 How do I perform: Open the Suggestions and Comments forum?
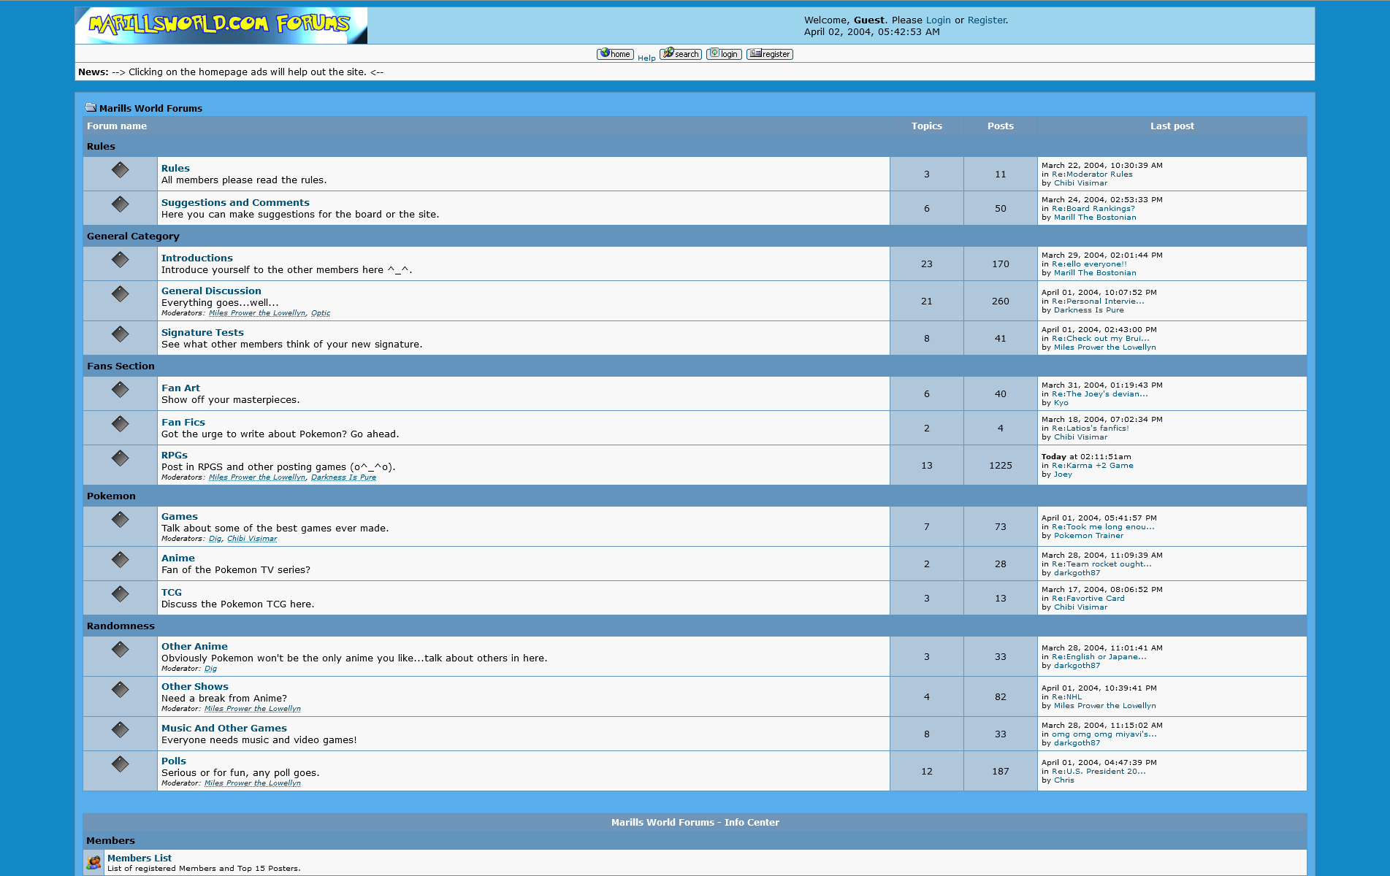tap(235, 202)
